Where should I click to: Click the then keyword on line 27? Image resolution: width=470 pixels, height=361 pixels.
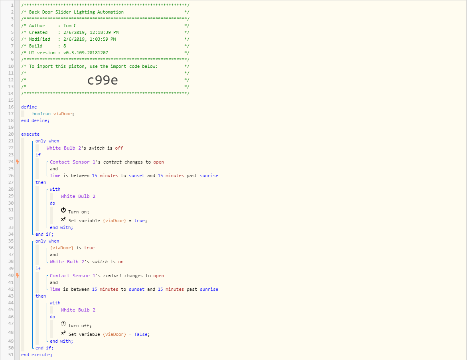coord(41,182)
